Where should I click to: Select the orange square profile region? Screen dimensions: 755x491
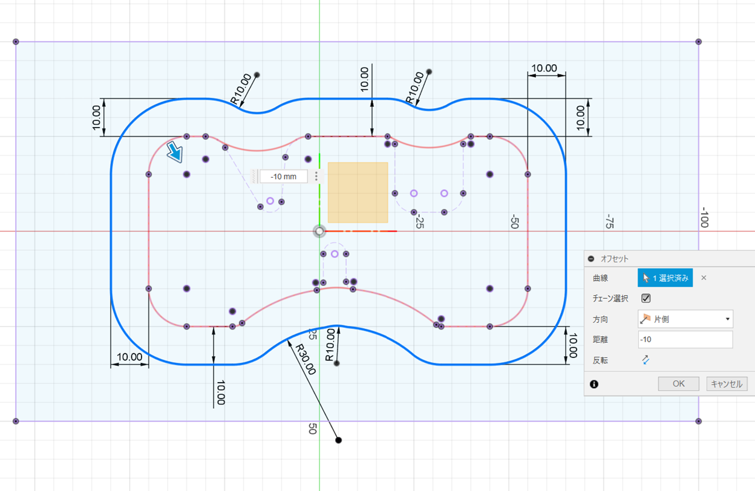(x=358, y=192)
